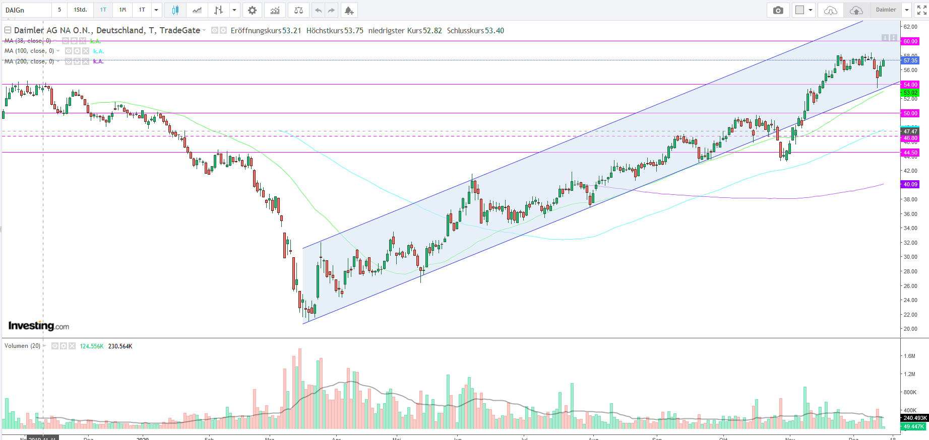Expand dropdown for MA (200, close, 0)
This screenshot has width=929, height=440.
58,61
